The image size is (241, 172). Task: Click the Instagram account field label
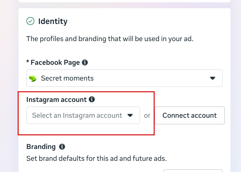(x=56, y=100)
